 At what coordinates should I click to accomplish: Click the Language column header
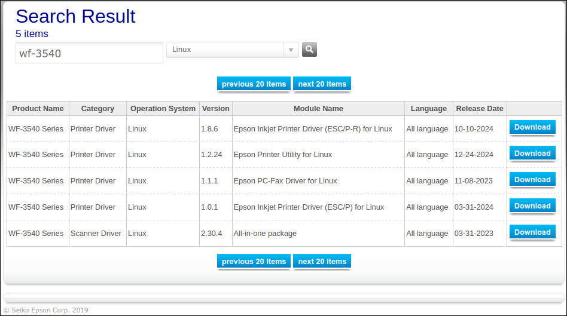[428, 109]
